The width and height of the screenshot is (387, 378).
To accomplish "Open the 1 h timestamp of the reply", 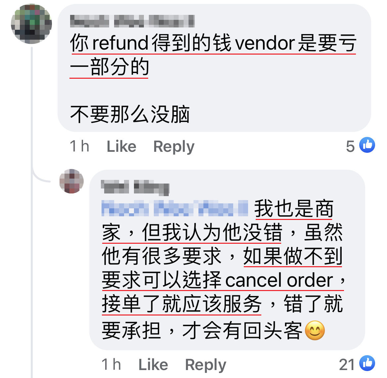I will tap(111, 364).
